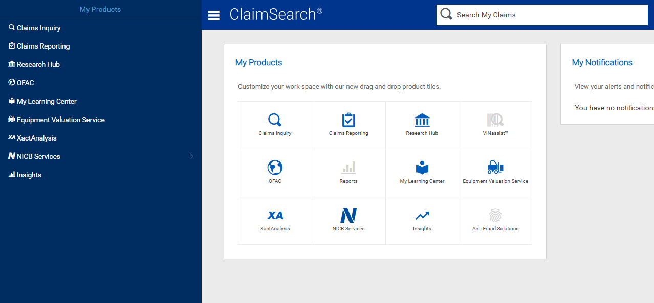654x303 pixels.
Task: Open XactAnalysis from the sidebar
Action: 37,138
